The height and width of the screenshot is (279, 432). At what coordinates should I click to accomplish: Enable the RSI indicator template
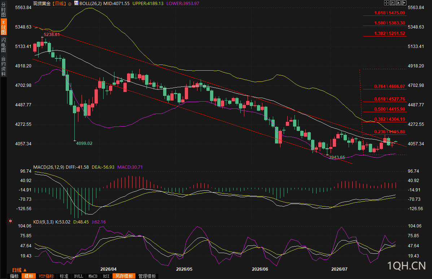point(106,276)
